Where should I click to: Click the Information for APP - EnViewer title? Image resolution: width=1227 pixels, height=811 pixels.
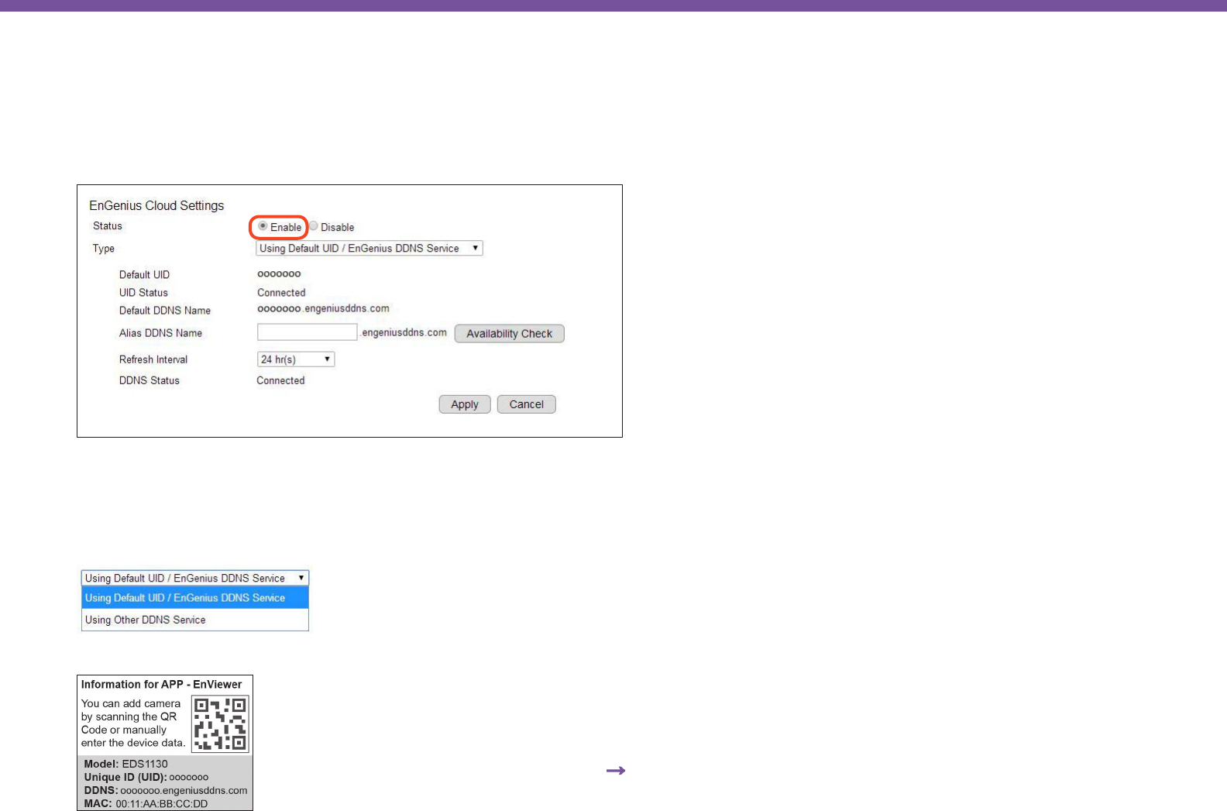pos(161,685)
